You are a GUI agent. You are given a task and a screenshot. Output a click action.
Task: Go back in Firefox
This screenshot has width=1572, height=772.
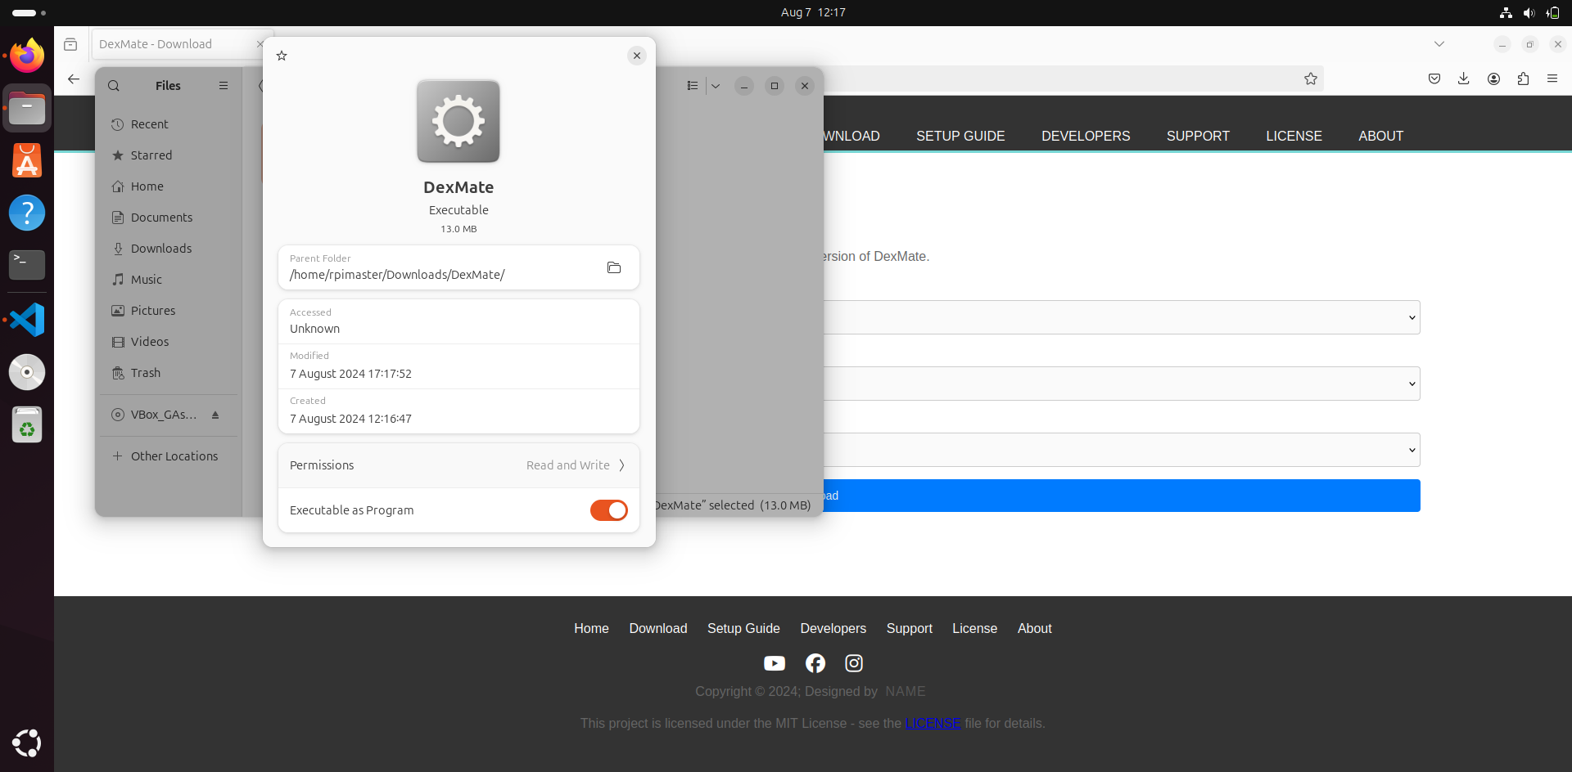[74, 79]
